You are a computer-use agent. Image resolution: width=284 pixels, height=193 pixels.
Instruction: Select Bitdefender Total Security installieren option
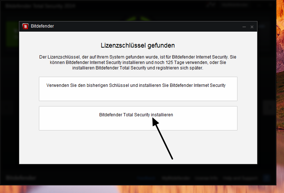[x=138, y=118]
